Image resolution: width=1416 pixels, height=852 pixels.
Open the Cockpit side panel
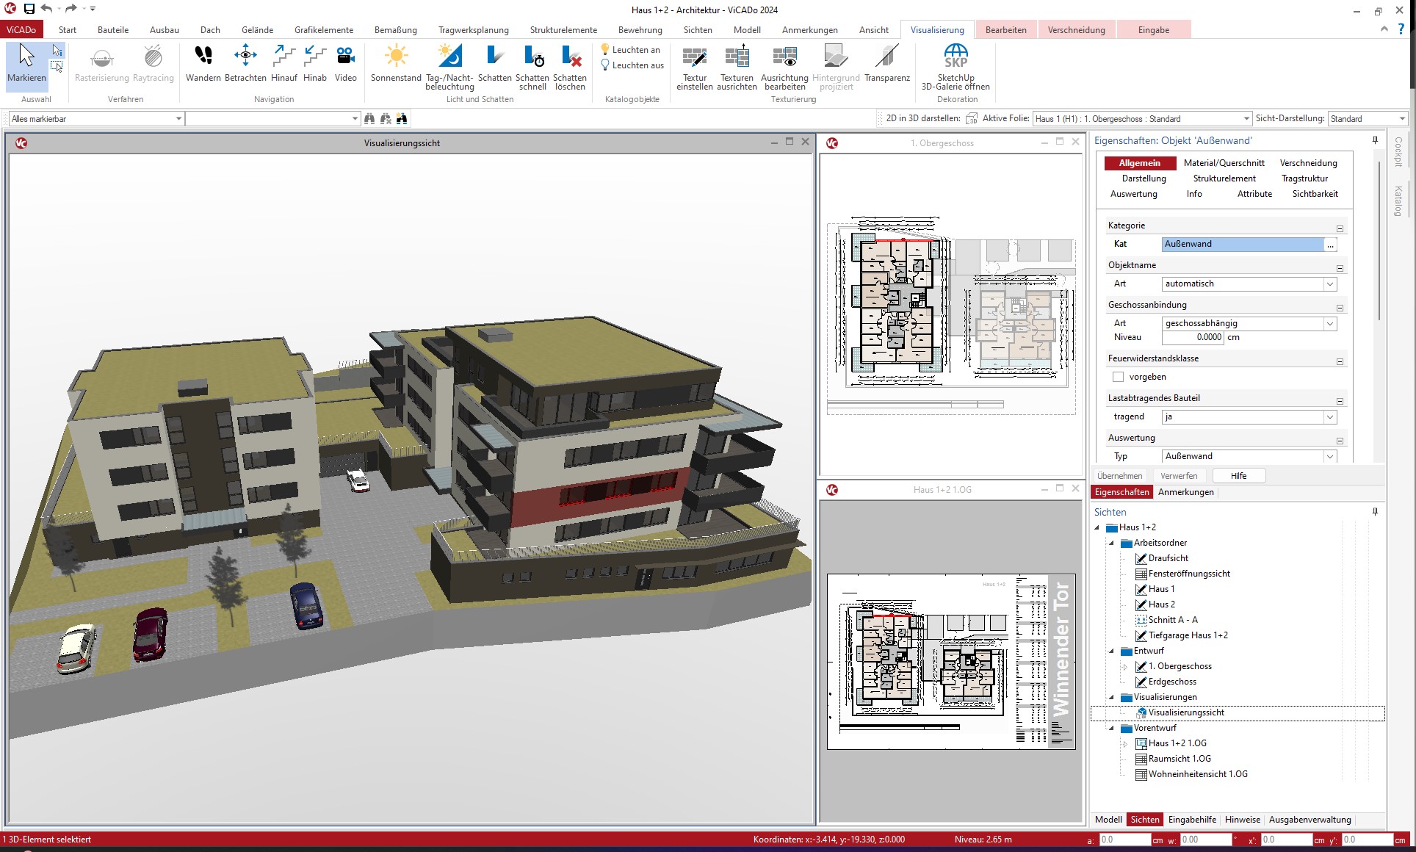tap(1398, 152)
